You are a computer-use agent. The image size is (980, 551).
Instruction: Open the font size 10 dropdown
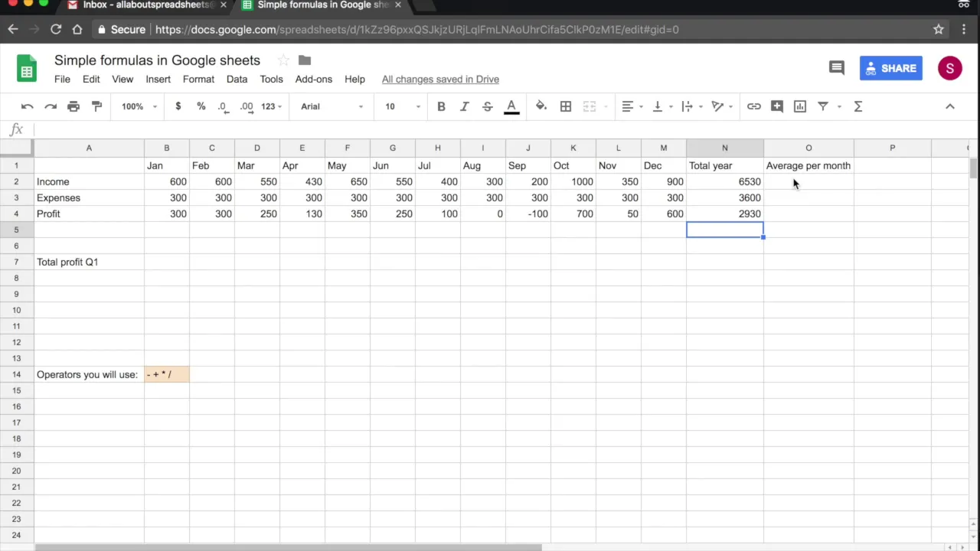click(402, 106)
